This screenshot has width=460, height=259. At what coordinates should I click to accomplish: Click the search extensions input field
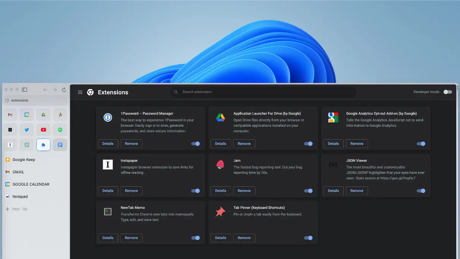click(x=264, y=92)
